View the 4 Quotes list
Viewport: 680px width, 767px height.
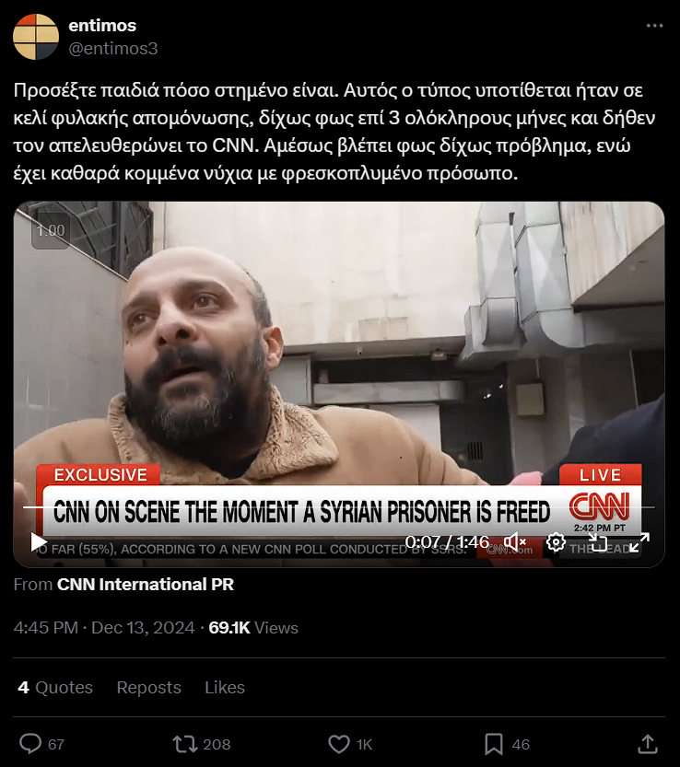[55, 687]
